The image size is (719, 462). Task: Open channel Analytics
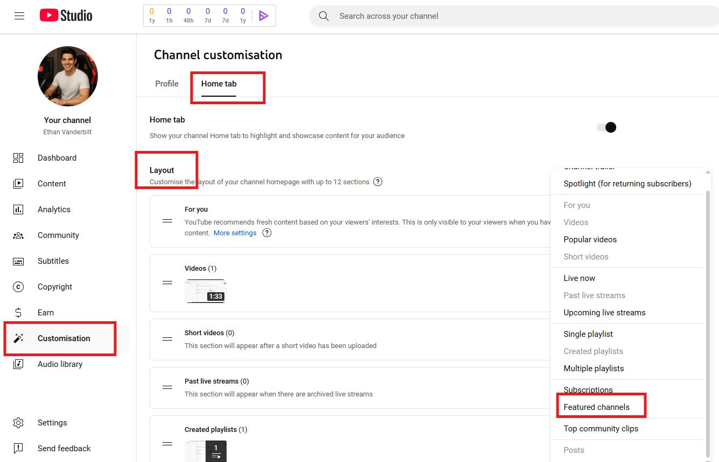pos(55,209)
